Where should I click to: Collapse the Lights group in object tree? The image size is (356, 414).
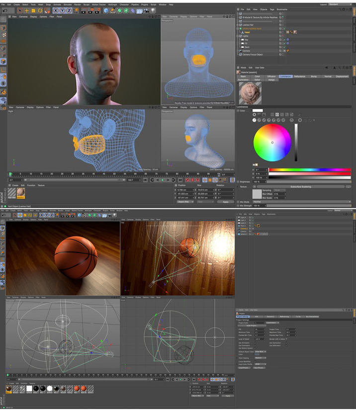[x=239, y=36]
